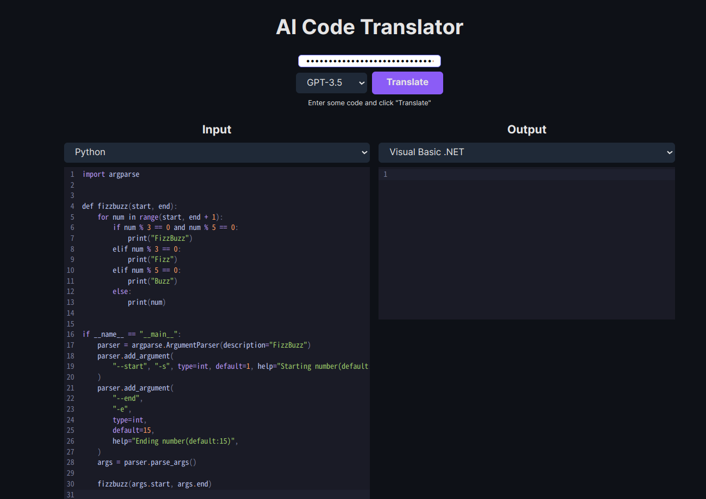
Task: Click the fizzbuzz(args.start, args.end) call
Action: [x=154, y=484]
